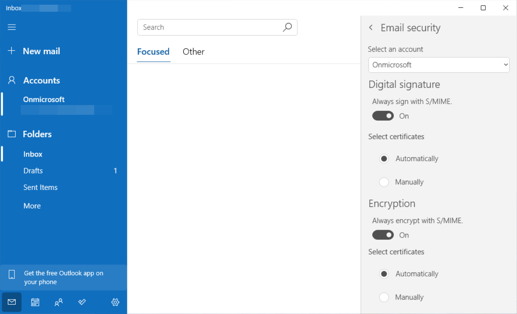
Task: Select the Focused tab
Action: pos(153,52)
